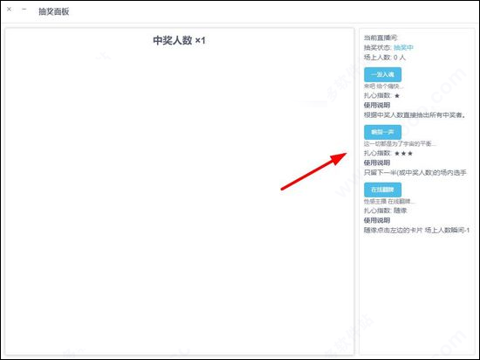Minimize the 抽奖面板 window

coord(24,10)
